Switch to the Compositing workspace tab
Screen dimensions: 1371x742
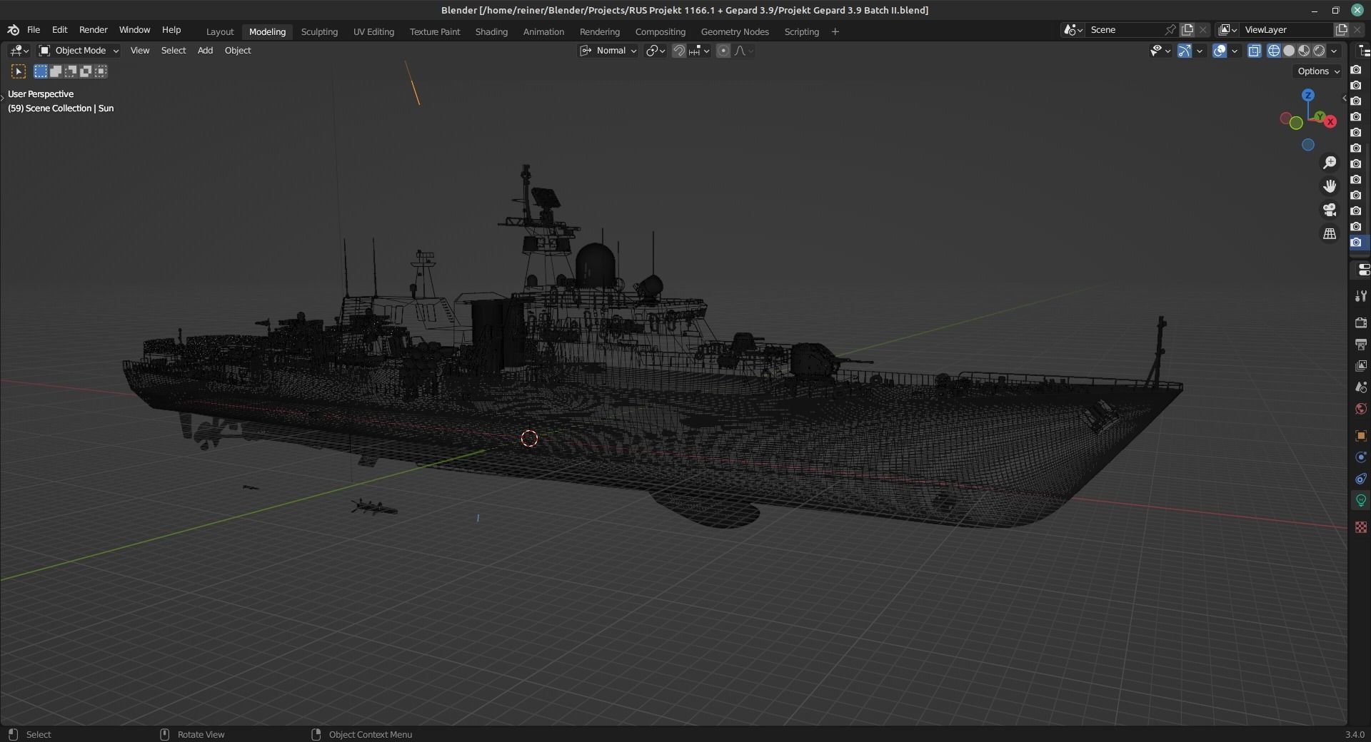[661, 32]
